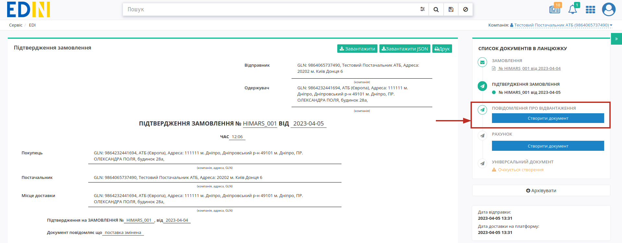Click the Підтвердження замовлення page title

point(53,48)
